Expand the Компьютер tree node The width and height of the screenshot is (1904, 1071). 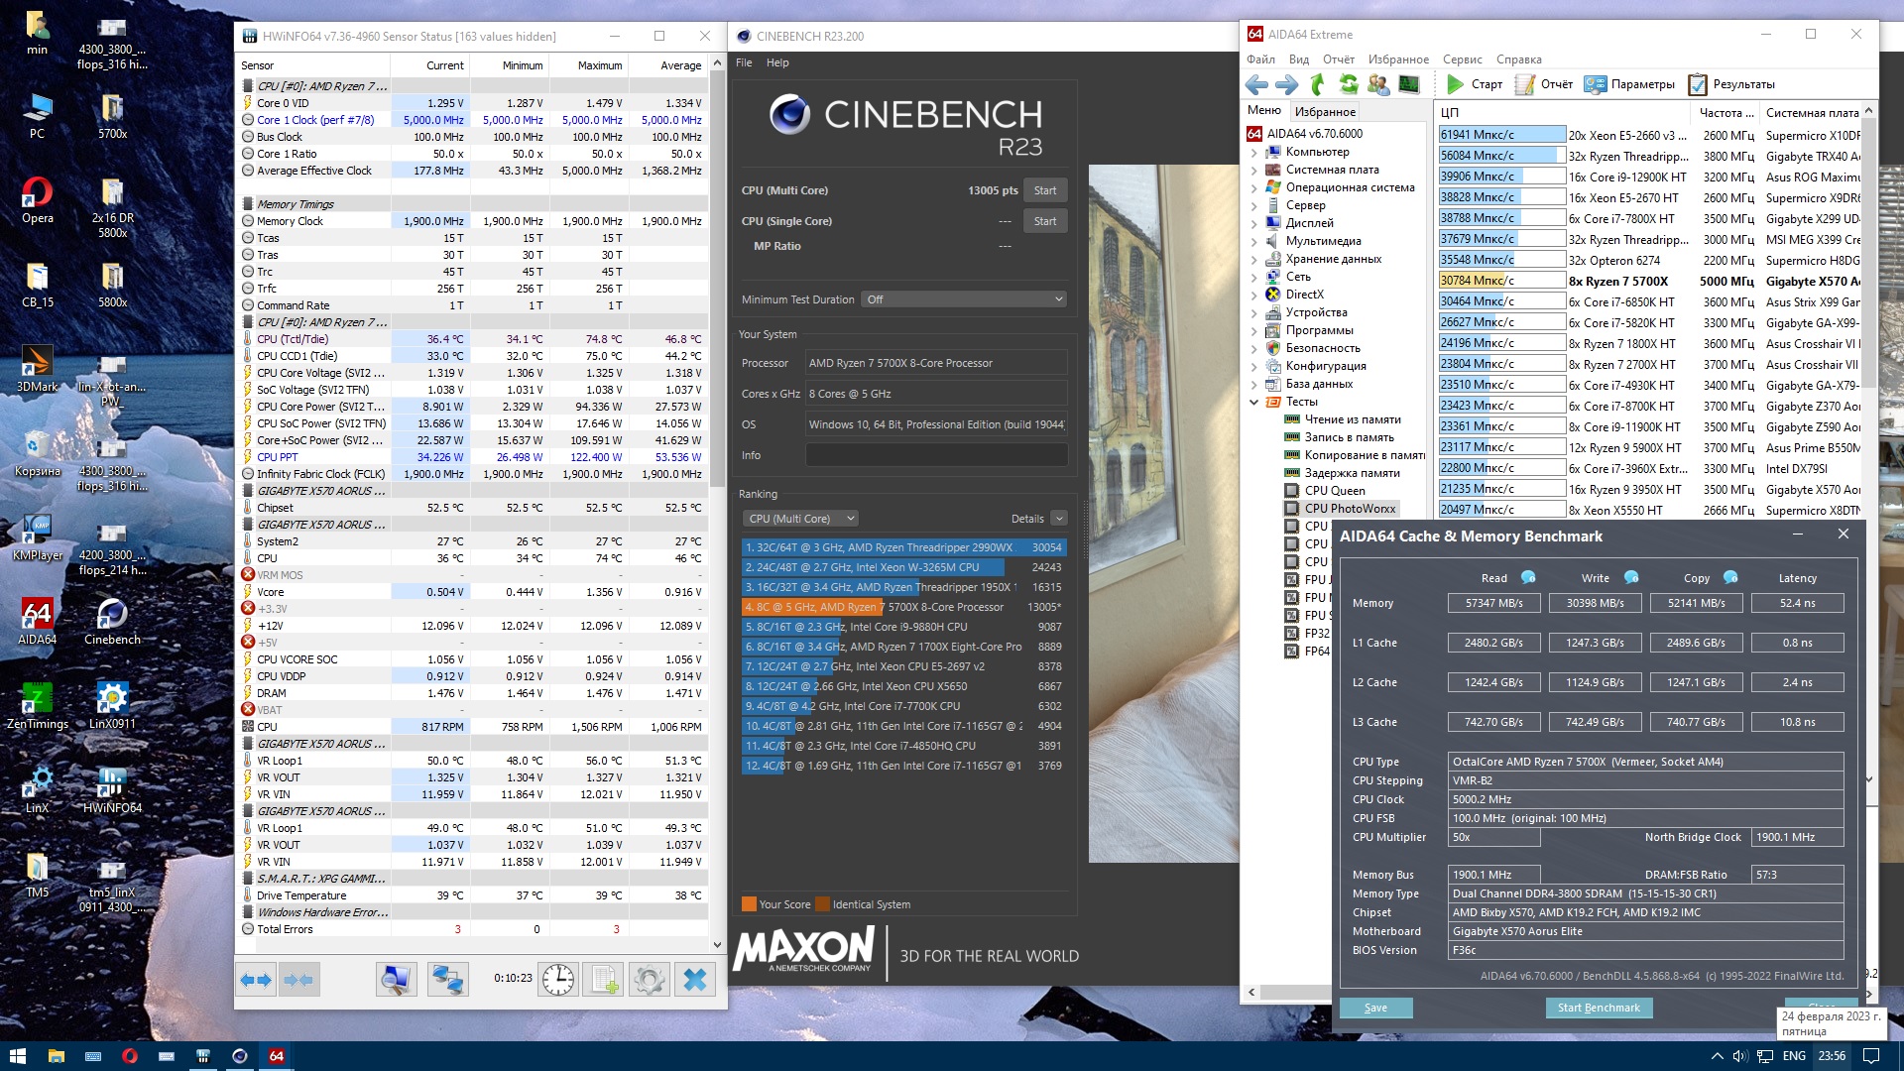pos(1254,153)
